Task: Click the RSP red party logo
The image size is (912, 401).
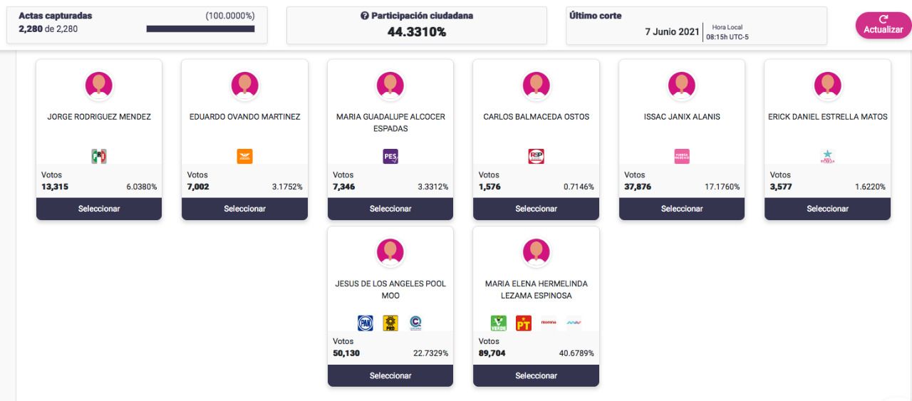Action: pyautogui.click(x=536, y=157)
